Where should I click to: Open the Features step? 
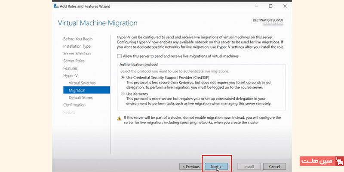click(x=71, y=68)
